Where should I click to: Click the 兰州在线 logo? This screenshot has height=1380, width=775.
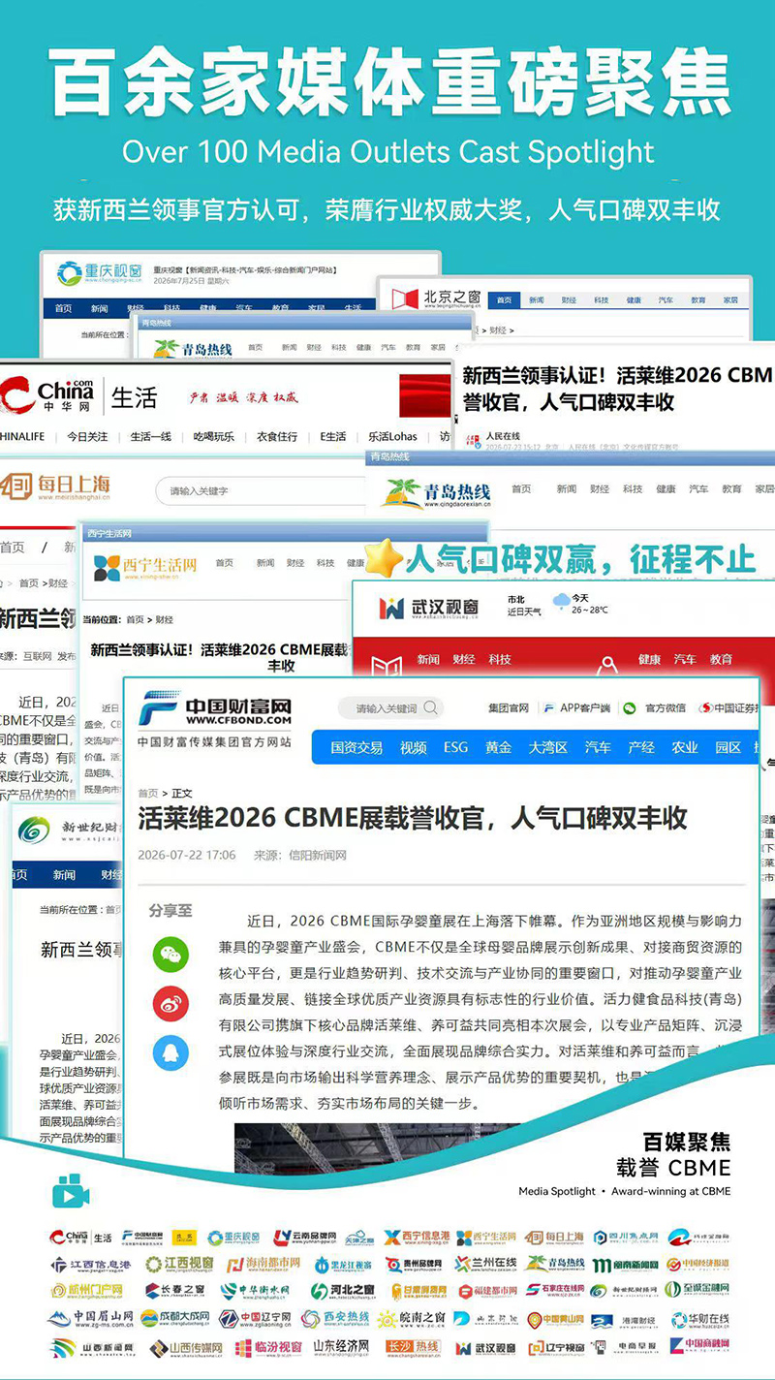485,1265
